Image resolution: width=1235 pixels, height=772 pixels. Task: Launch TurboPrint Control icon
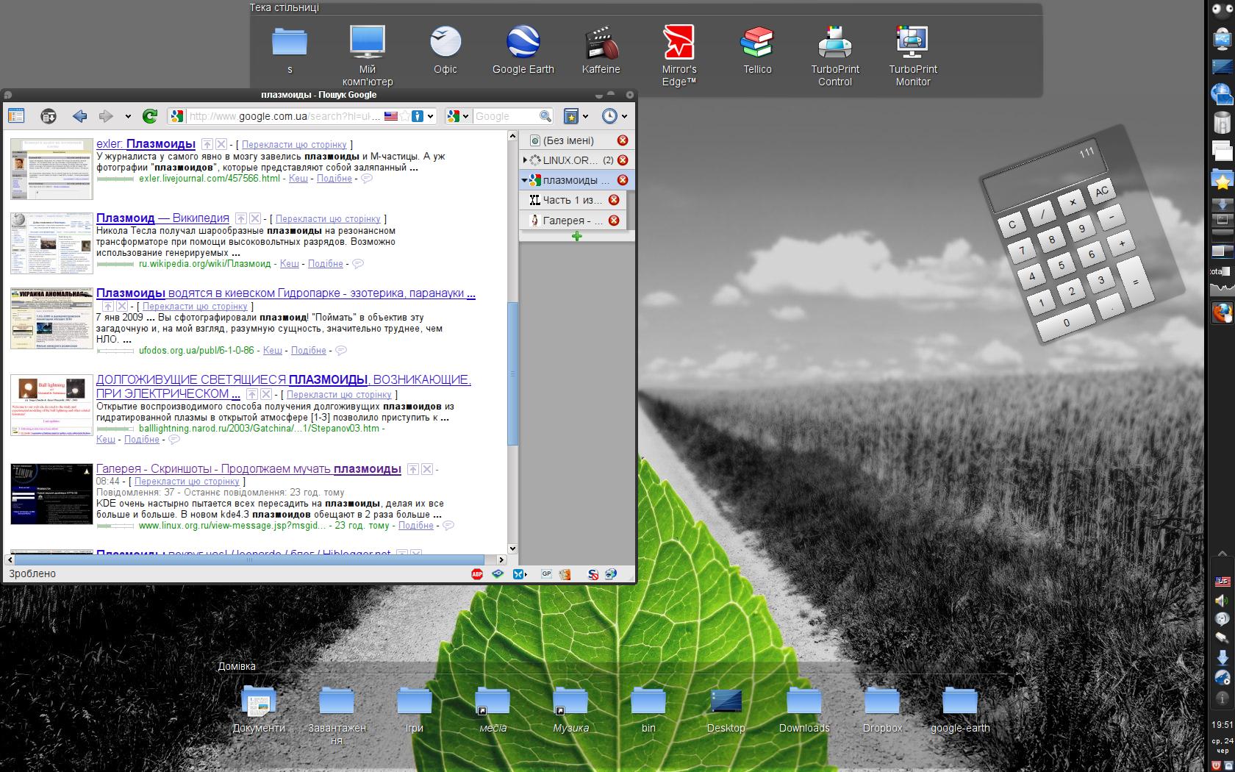[835, 56]
